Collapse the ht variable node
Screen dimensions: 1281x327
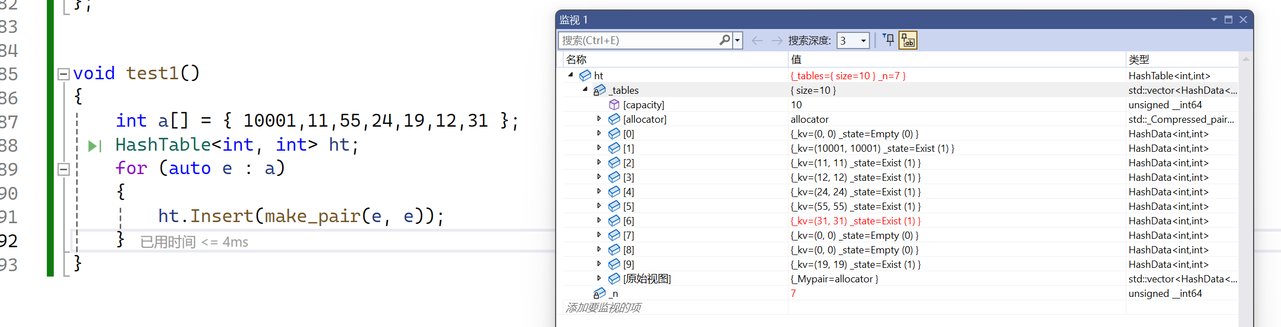(571, 75)
